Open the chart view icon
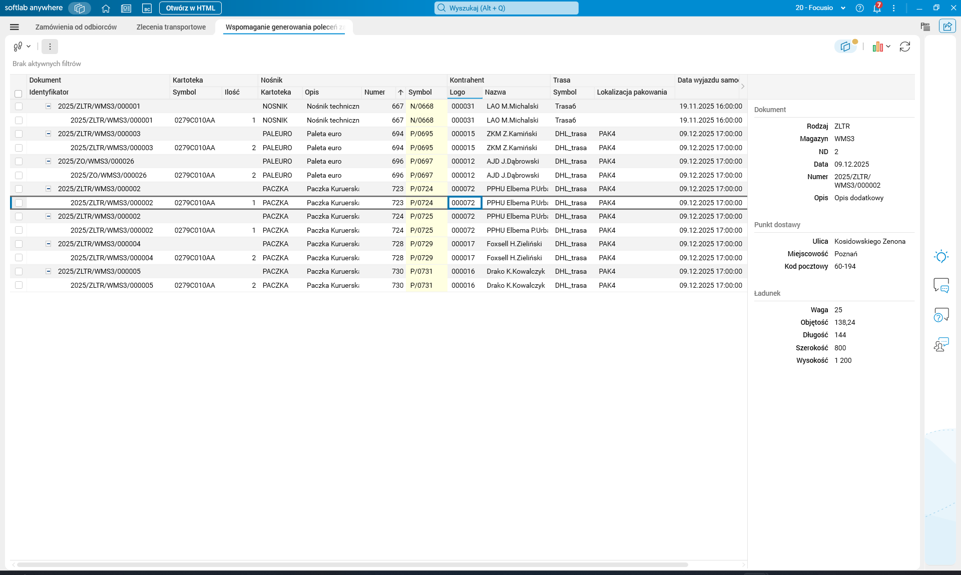The height and width of the screenshot is (575, 961). [878, 47]
